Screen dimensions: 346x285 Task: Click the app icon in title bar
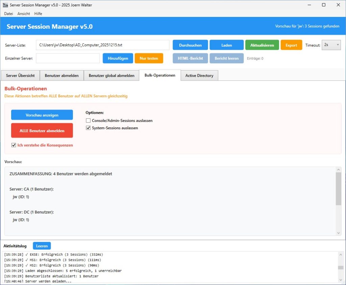click(x=5, y=5)
